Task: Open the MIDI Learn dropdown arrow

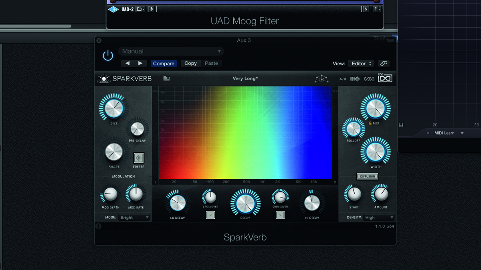Action: click(x=462, y=133)
